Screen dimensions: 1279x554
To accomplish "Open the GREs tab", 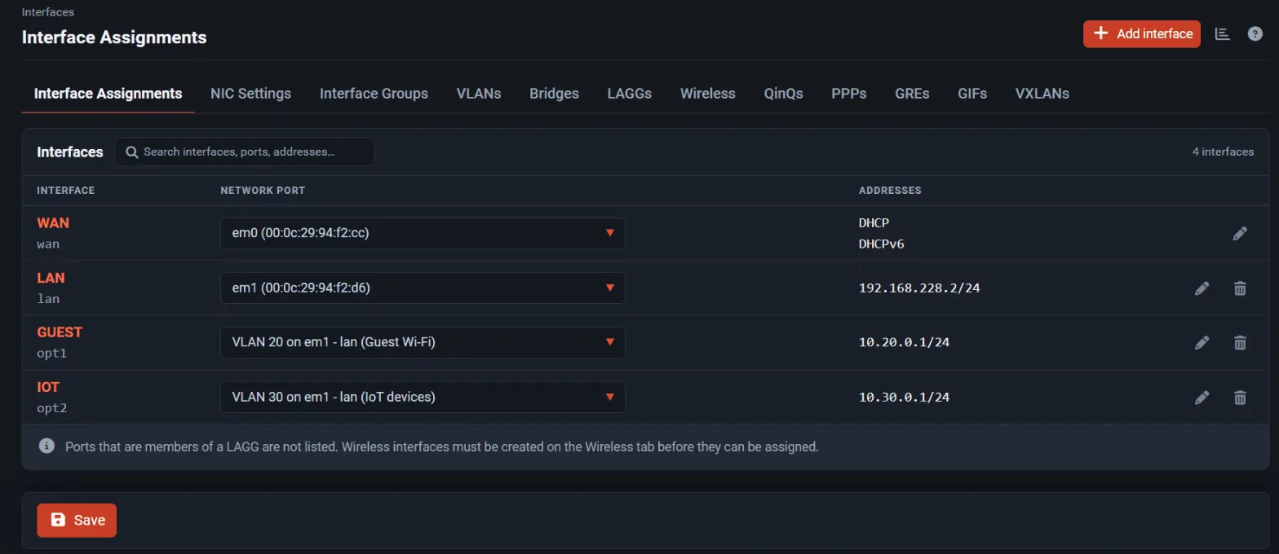I will [912, 94].
